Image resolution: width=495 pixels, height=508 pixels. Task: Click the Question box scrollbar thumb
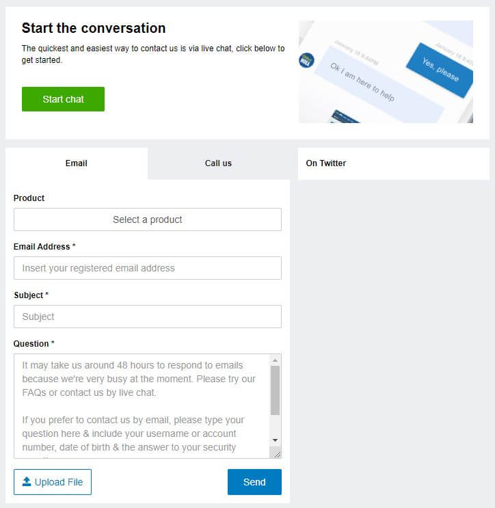click(275, 390)
